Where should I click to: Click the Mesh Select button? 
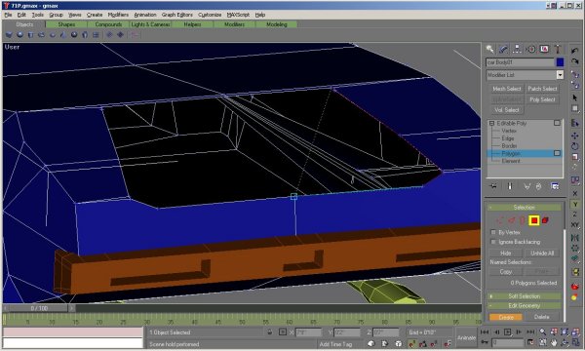click(506, 89)
